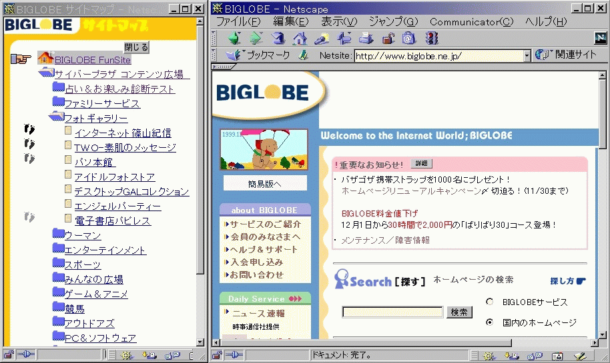Expand the ウーマン folder icon
Screen dimensions: 610x363
tap(58, 233)
